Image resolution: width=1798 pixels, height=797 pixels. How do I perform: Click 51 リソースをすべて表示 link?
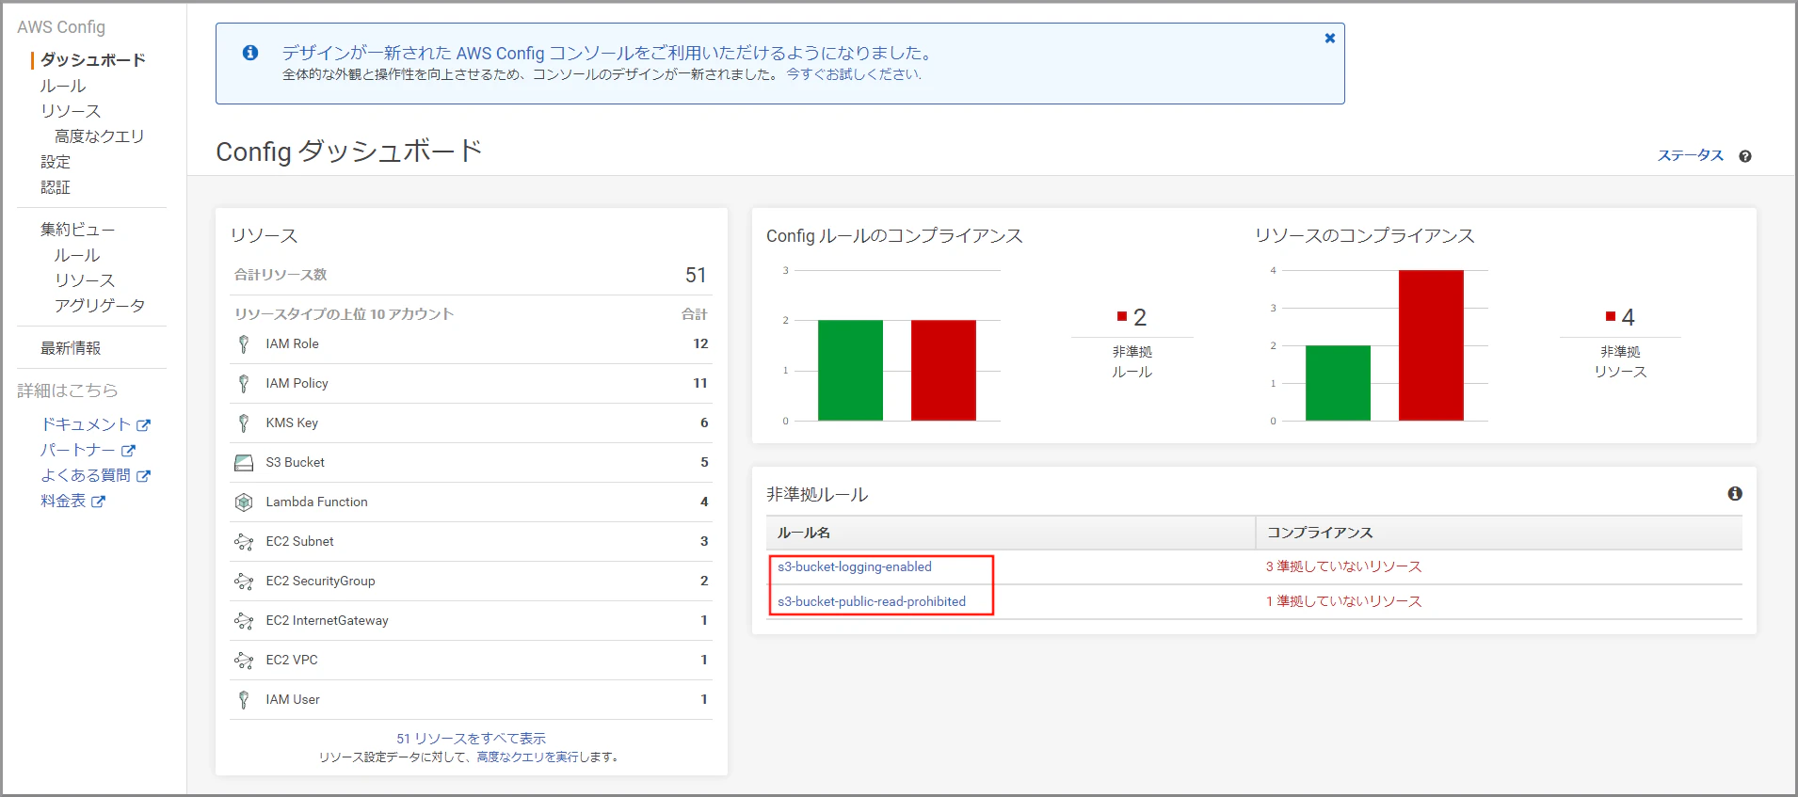(x=471, y=739)
